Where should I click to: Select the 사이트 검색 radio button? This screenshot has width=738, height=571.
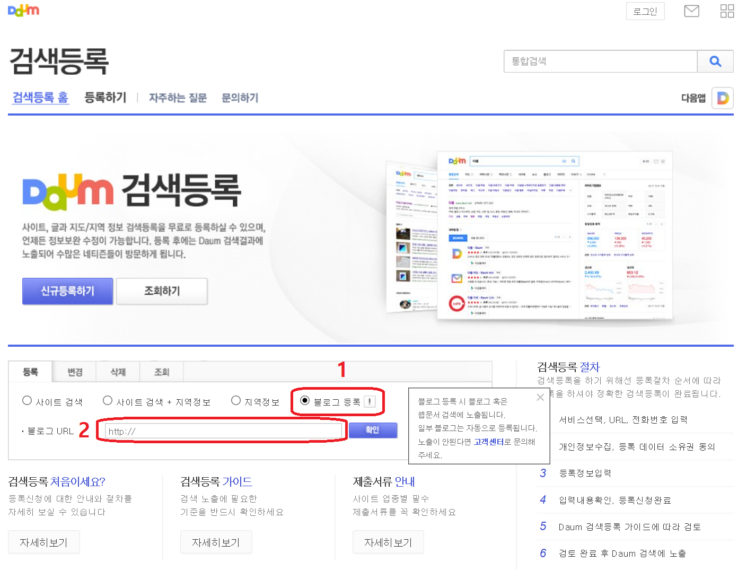pos(27,400)
